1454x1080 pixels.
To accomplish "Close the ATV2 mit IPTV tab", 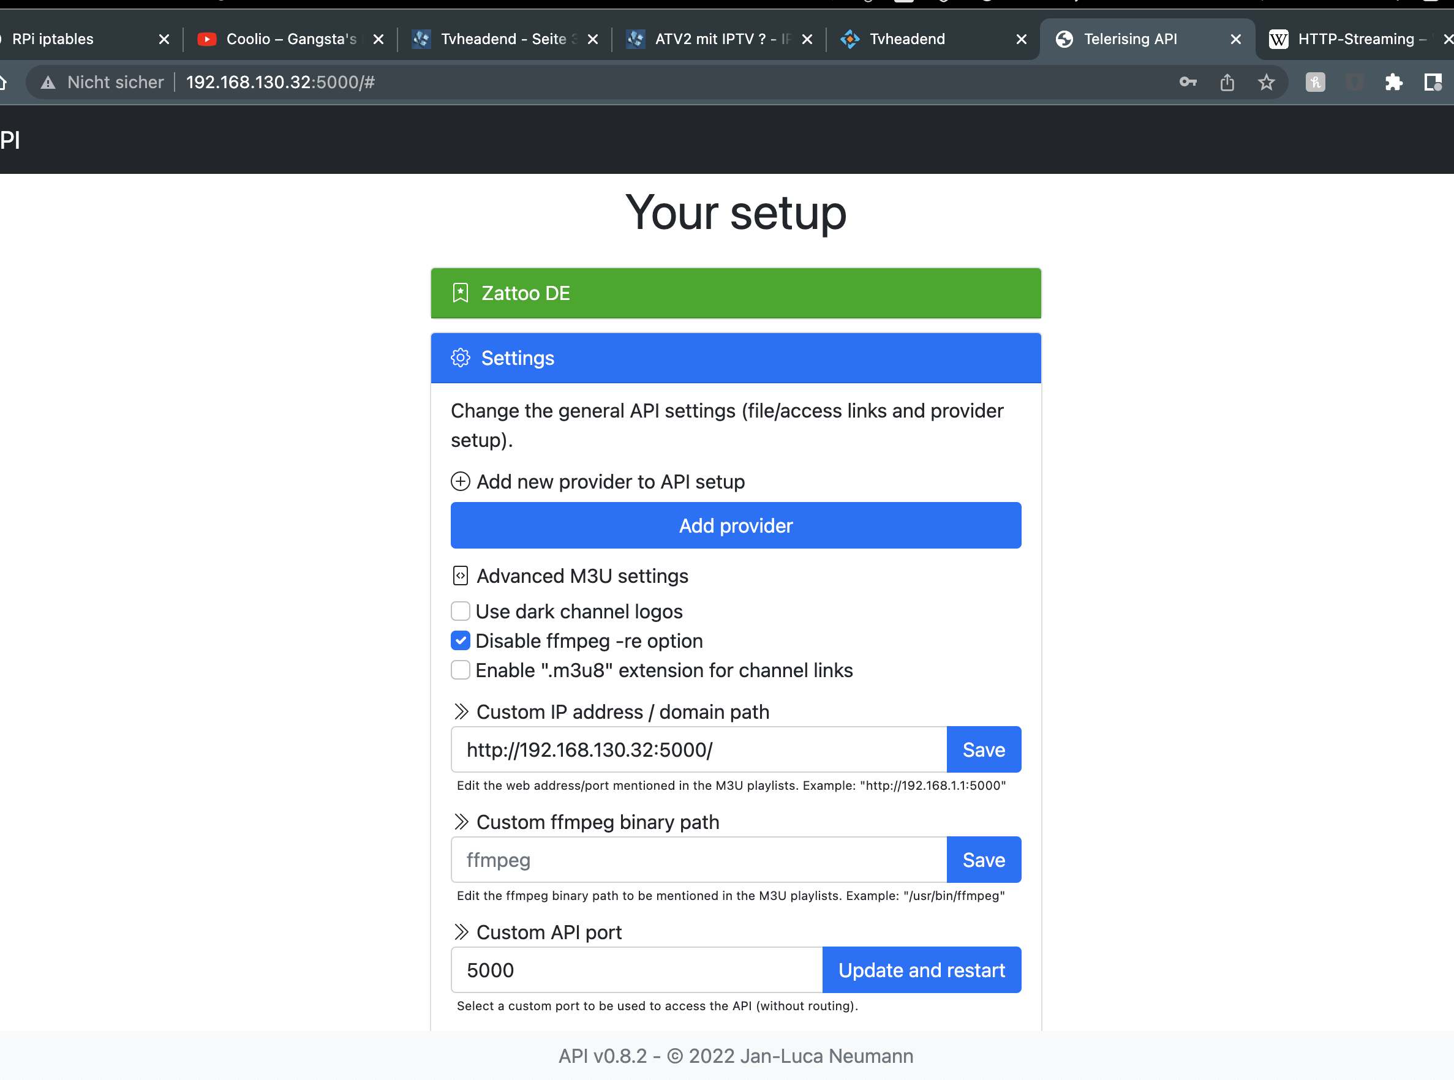I will (x=807, y=39).
